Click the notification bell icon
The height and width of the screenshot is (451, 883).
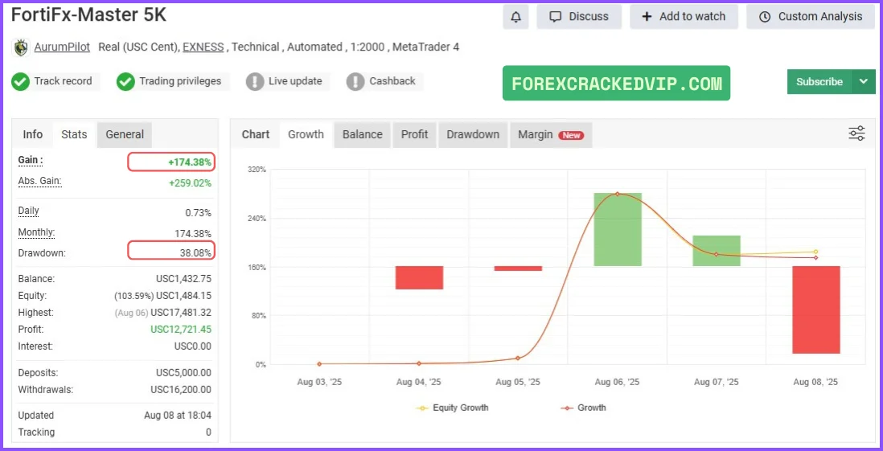[x=515, y=16]
